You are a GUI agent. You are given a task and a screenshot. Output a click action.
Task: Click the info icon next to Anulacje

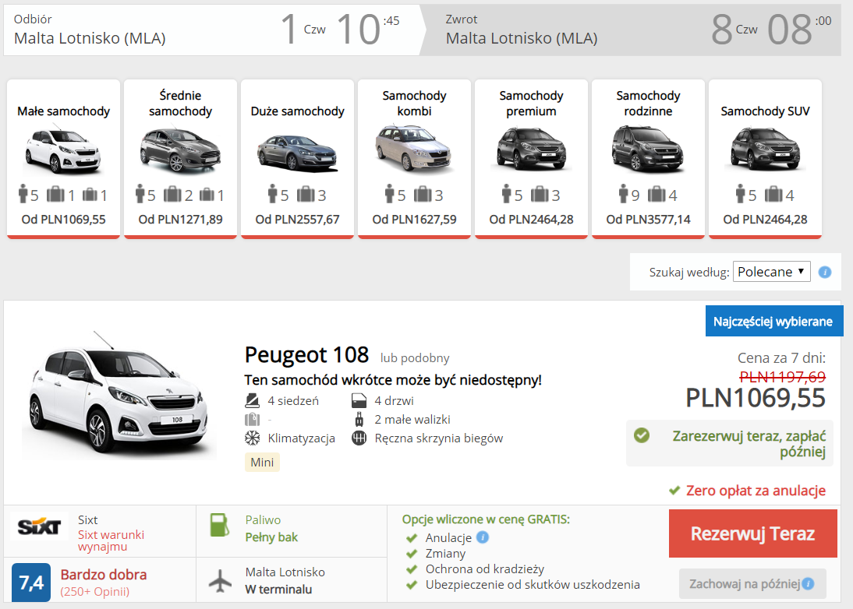pos(483,537)
